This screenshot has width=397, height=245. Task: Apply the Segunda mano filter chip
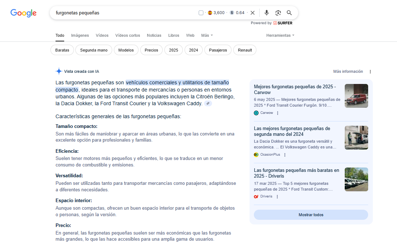tap(94, 50)
